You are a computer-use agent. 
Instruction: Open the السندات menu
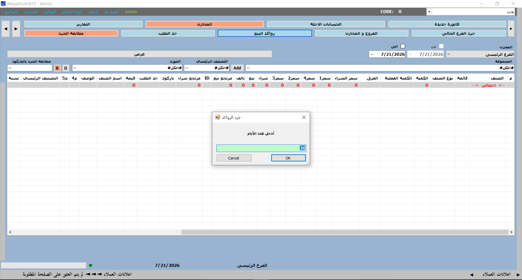tap(31, 12)
